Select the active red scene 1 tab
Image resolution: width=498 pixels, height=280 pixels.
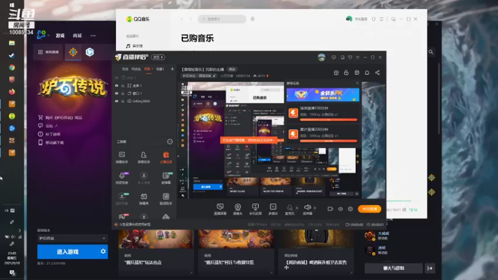click(148, 69)
